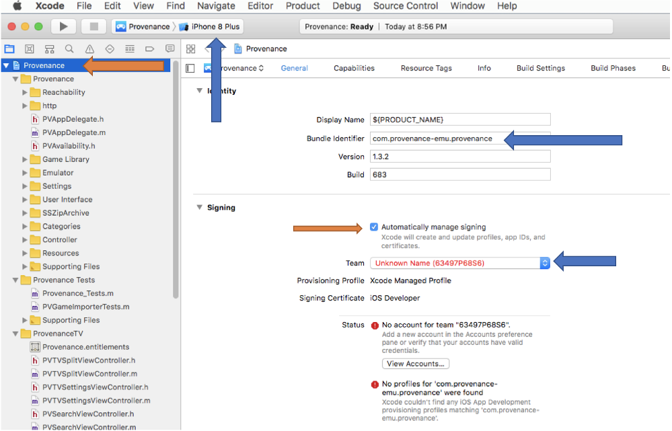672x431 pixels.
Task: Click the Run (play) button
Action: pos(63,27)
